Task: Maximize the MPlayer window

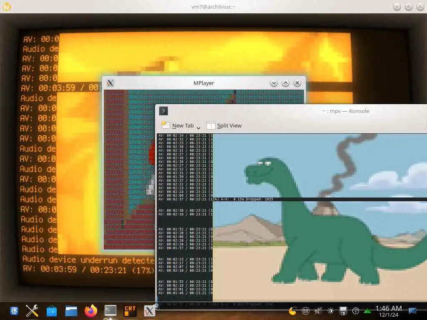Action: tap(285, 83)
